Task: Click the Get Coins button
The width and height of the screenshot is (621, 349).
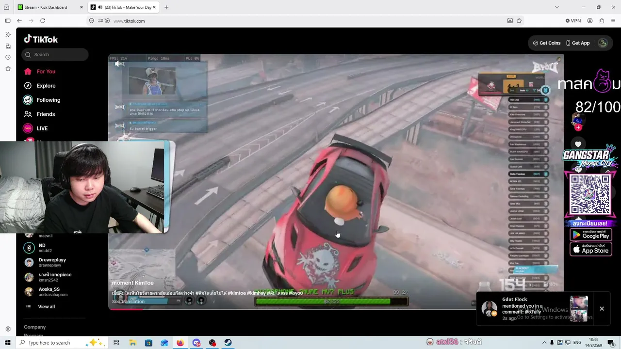Action: (x=546, y=43)
